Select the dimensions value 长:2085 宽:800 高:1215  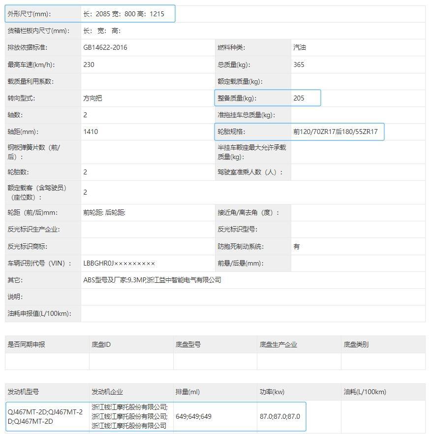pos(123,14)
